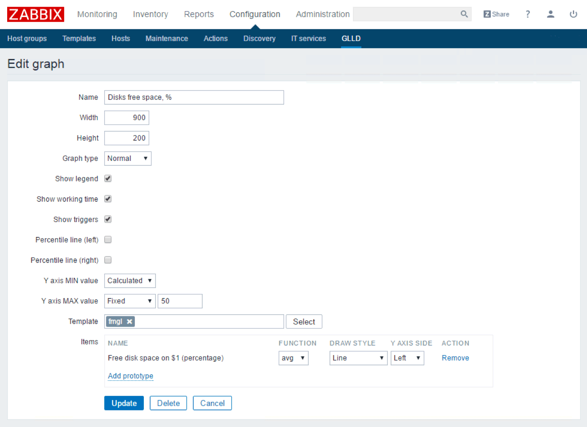Click the Width input field
The image size is (587, 427).
[x=127, y=118]
